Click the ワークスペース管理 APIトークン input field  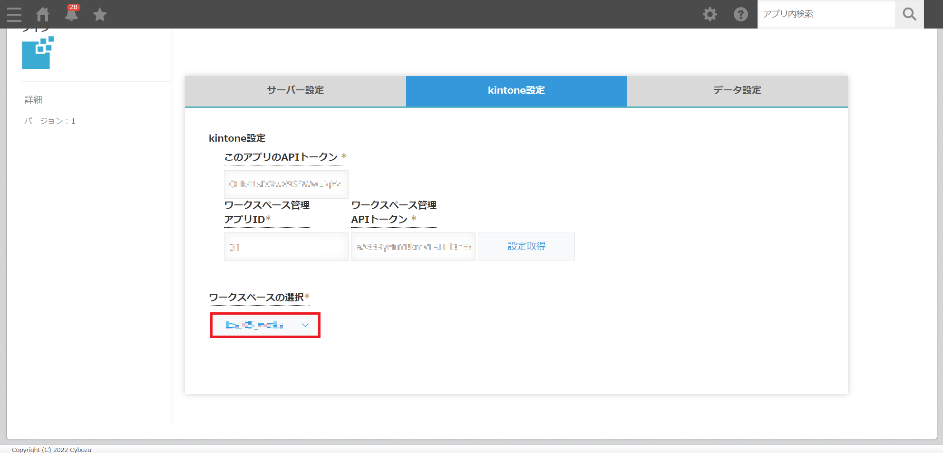(x=413, y=247)
